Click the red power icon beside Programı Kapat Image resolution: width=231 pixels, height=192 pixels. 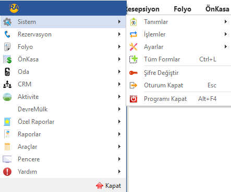tap(133, 99)
